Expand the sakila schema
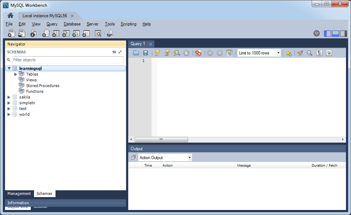The height and width of the screenshot is (215, 351). [9, 97]
